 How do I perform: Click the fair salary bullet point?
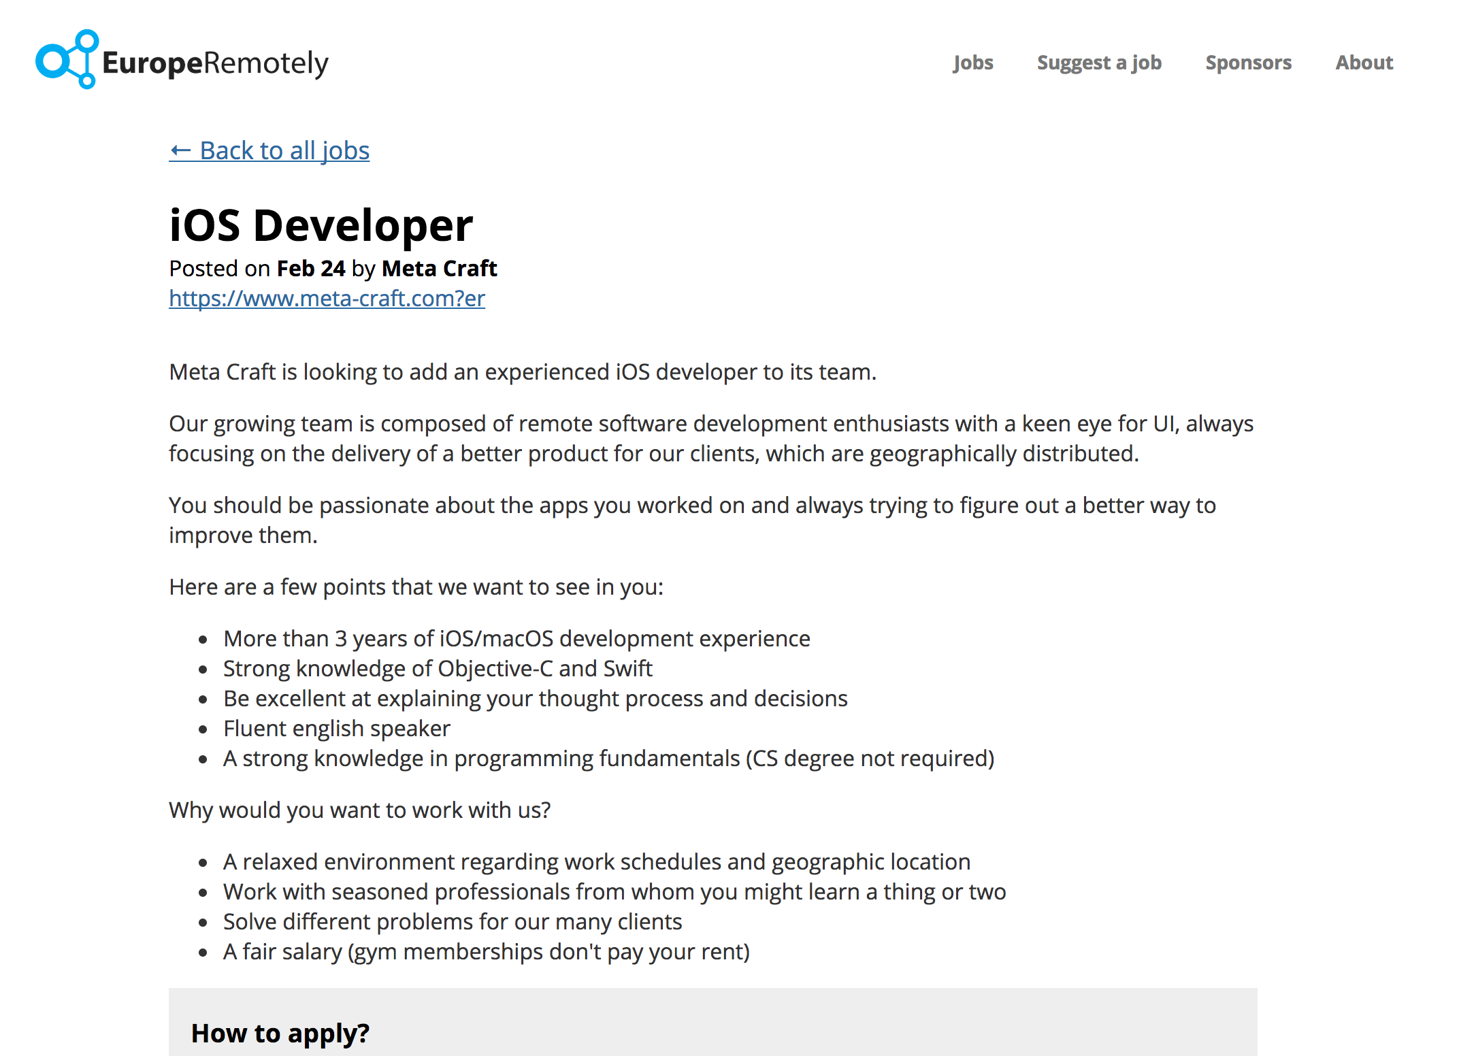(x=486, y=952)
